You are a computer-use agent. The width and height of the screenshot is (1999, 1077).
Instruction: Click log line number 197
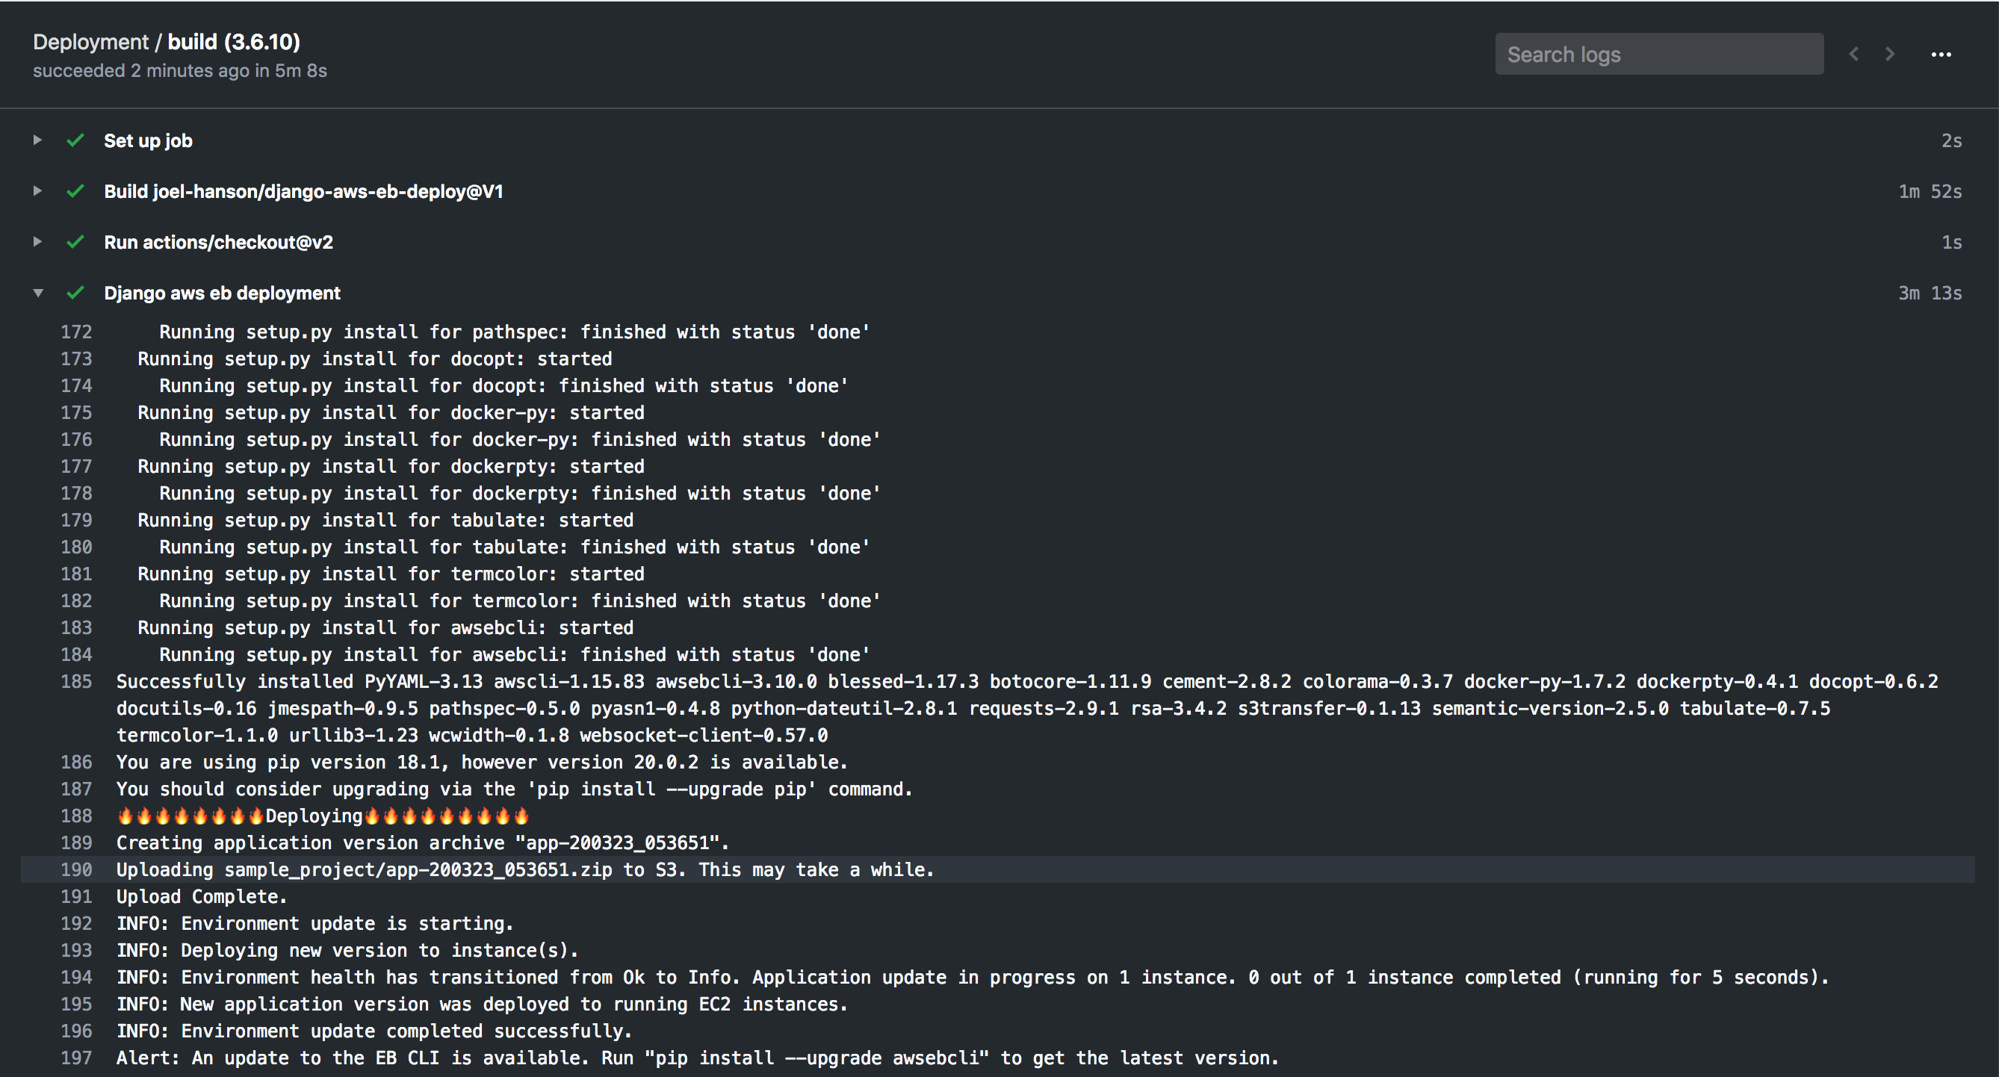(76, 1058)
